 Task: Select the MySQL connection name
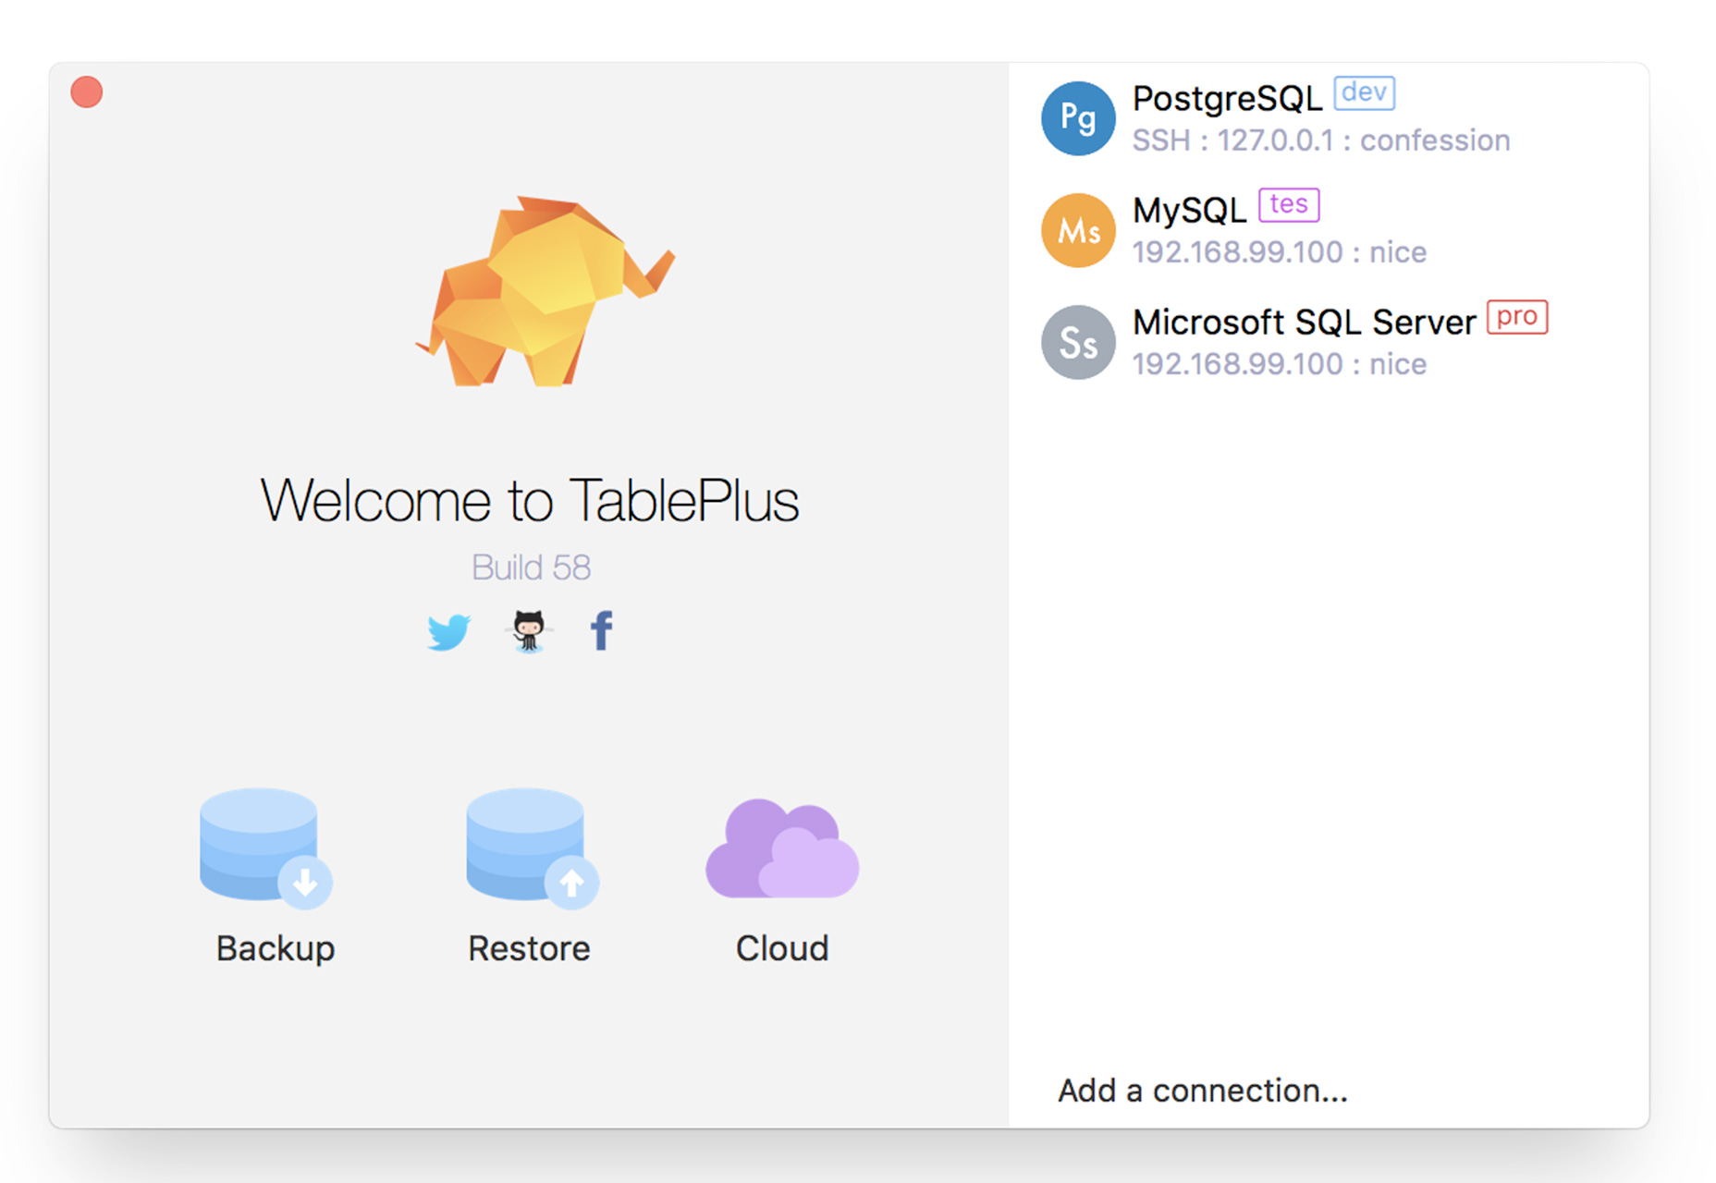[1190, 211]
